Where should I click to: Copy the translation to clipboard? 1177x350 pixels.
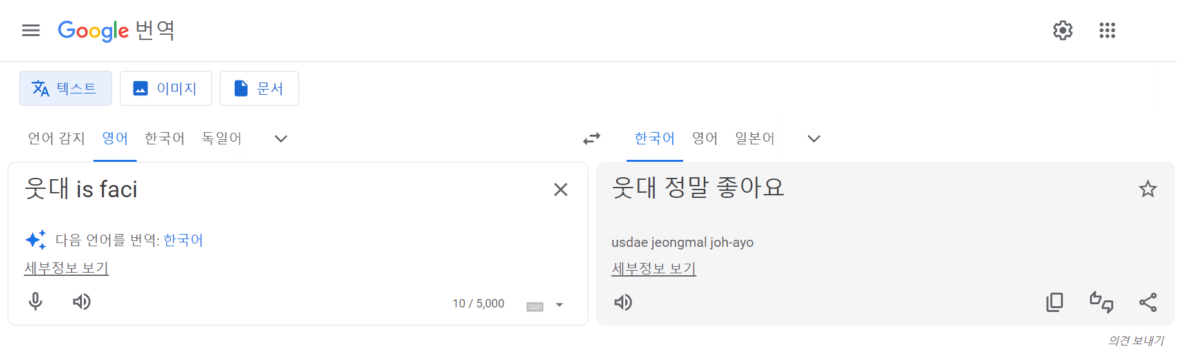[1055, 302]
